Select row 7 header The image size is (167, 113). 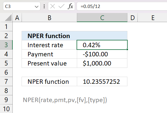pos(6,81)
